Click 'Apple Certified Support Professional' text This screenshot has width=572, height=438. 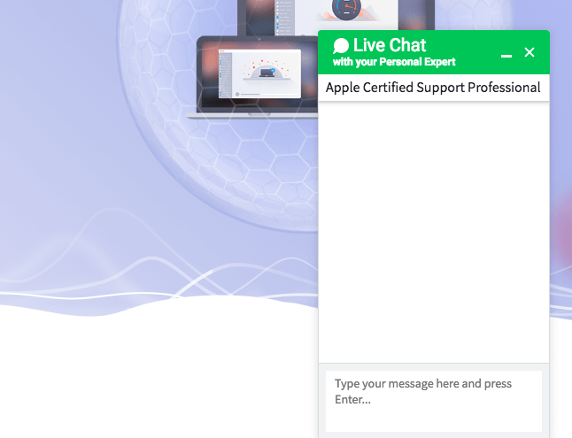(433, 88)
